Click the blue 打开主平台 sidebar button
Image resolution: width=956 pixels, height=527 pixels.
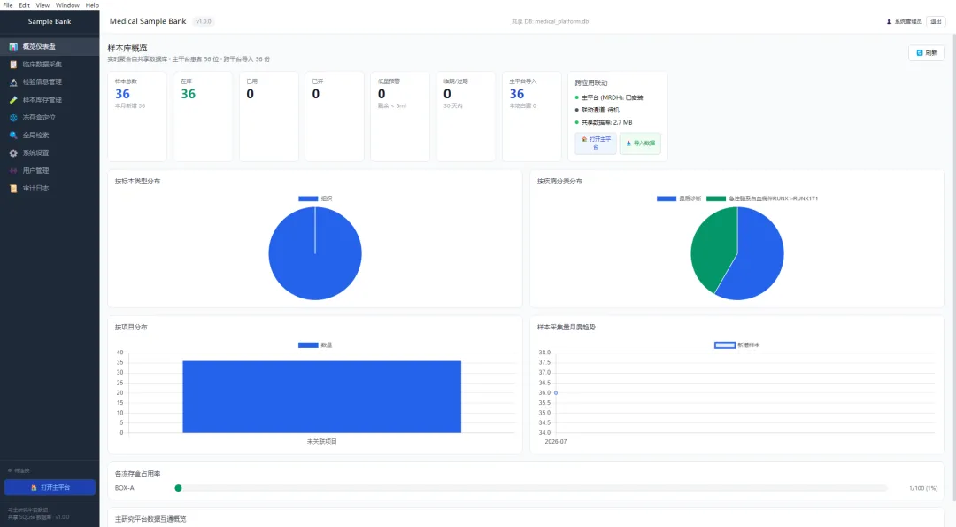(50, 487)
